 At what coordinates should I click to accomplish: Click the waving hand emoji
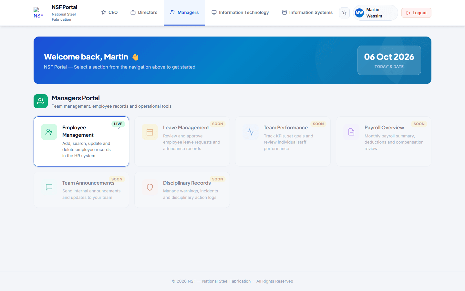pyautogui.click(x=135, y=57)
